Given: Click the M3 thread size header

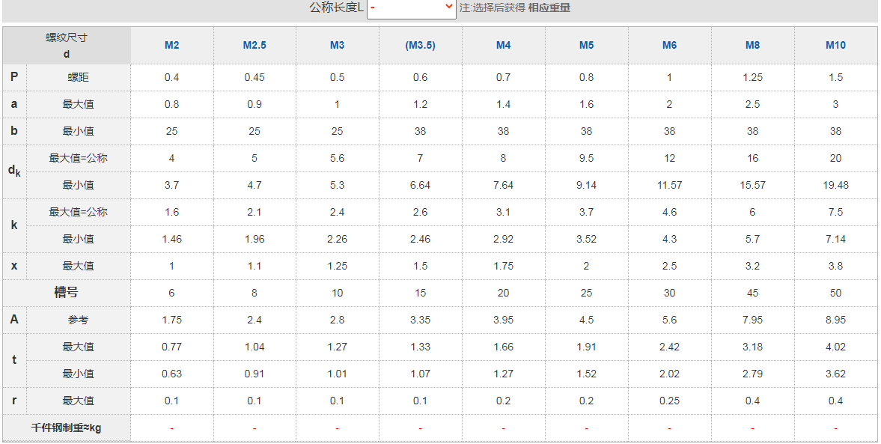Looking at the screenshot, I should [x=338, y=45].
